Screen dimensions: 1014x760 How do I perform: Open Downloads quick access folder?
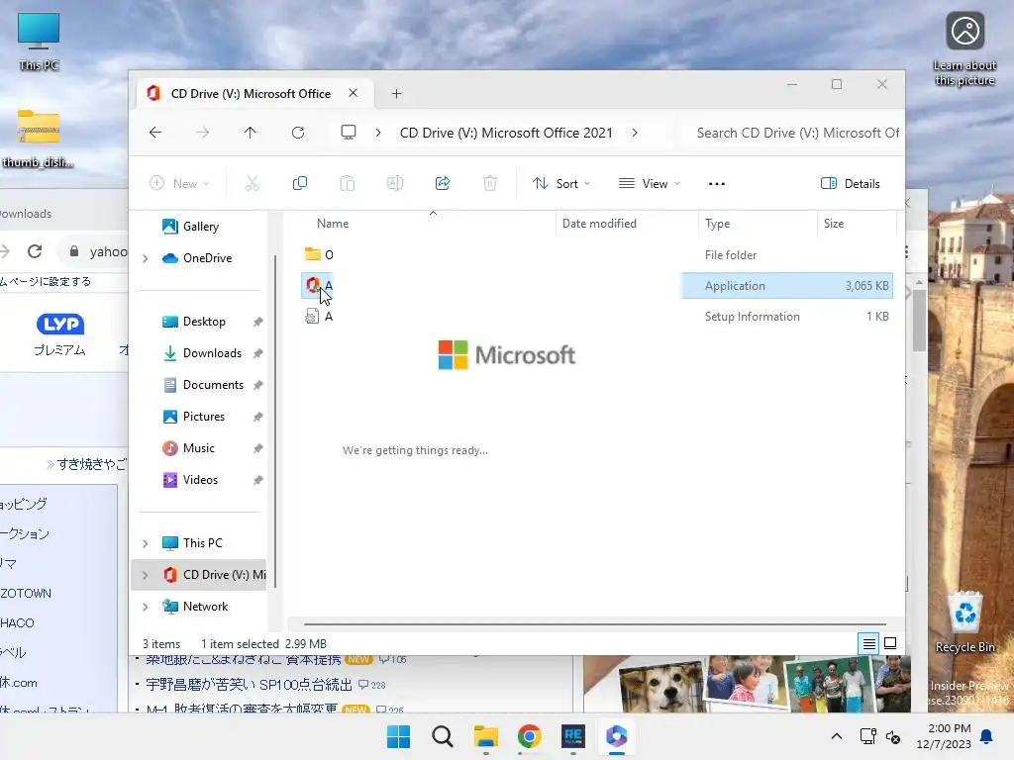tap(212, 353)
